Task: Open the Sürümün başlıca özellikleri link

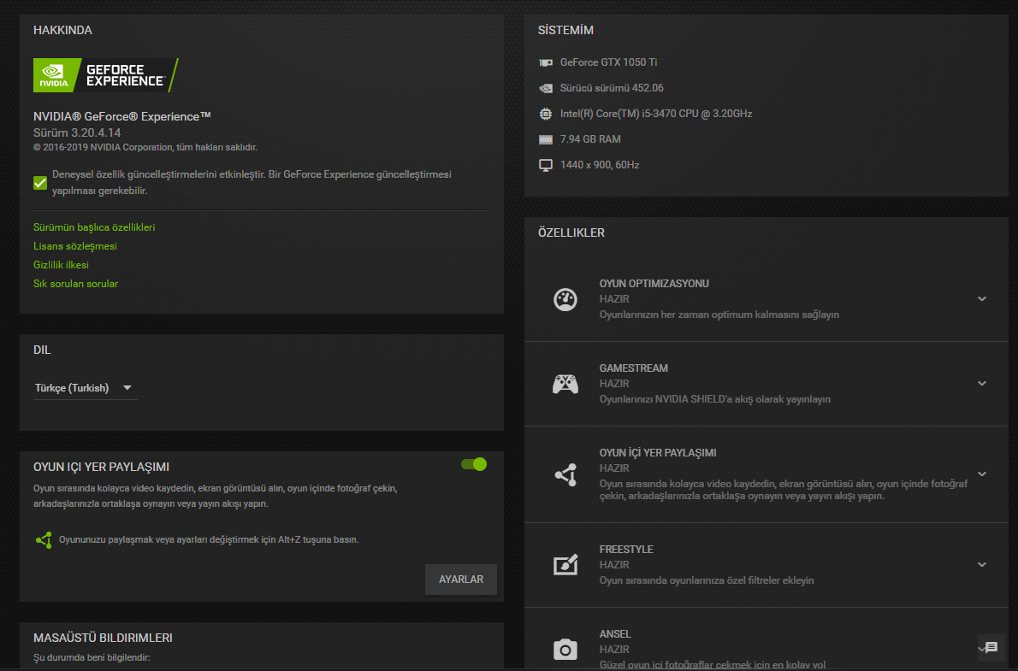Action: (94, 227)
